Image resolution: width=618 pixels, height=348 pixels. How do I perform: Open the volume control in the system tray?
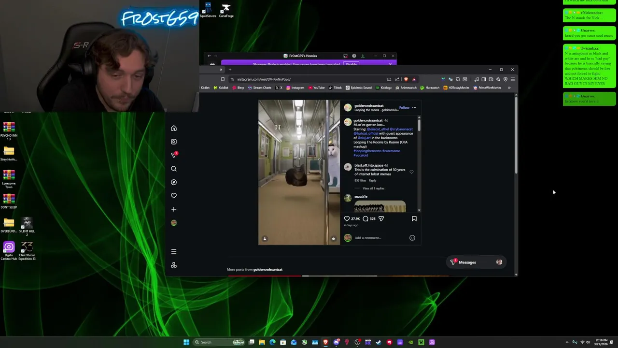point(588,342)
